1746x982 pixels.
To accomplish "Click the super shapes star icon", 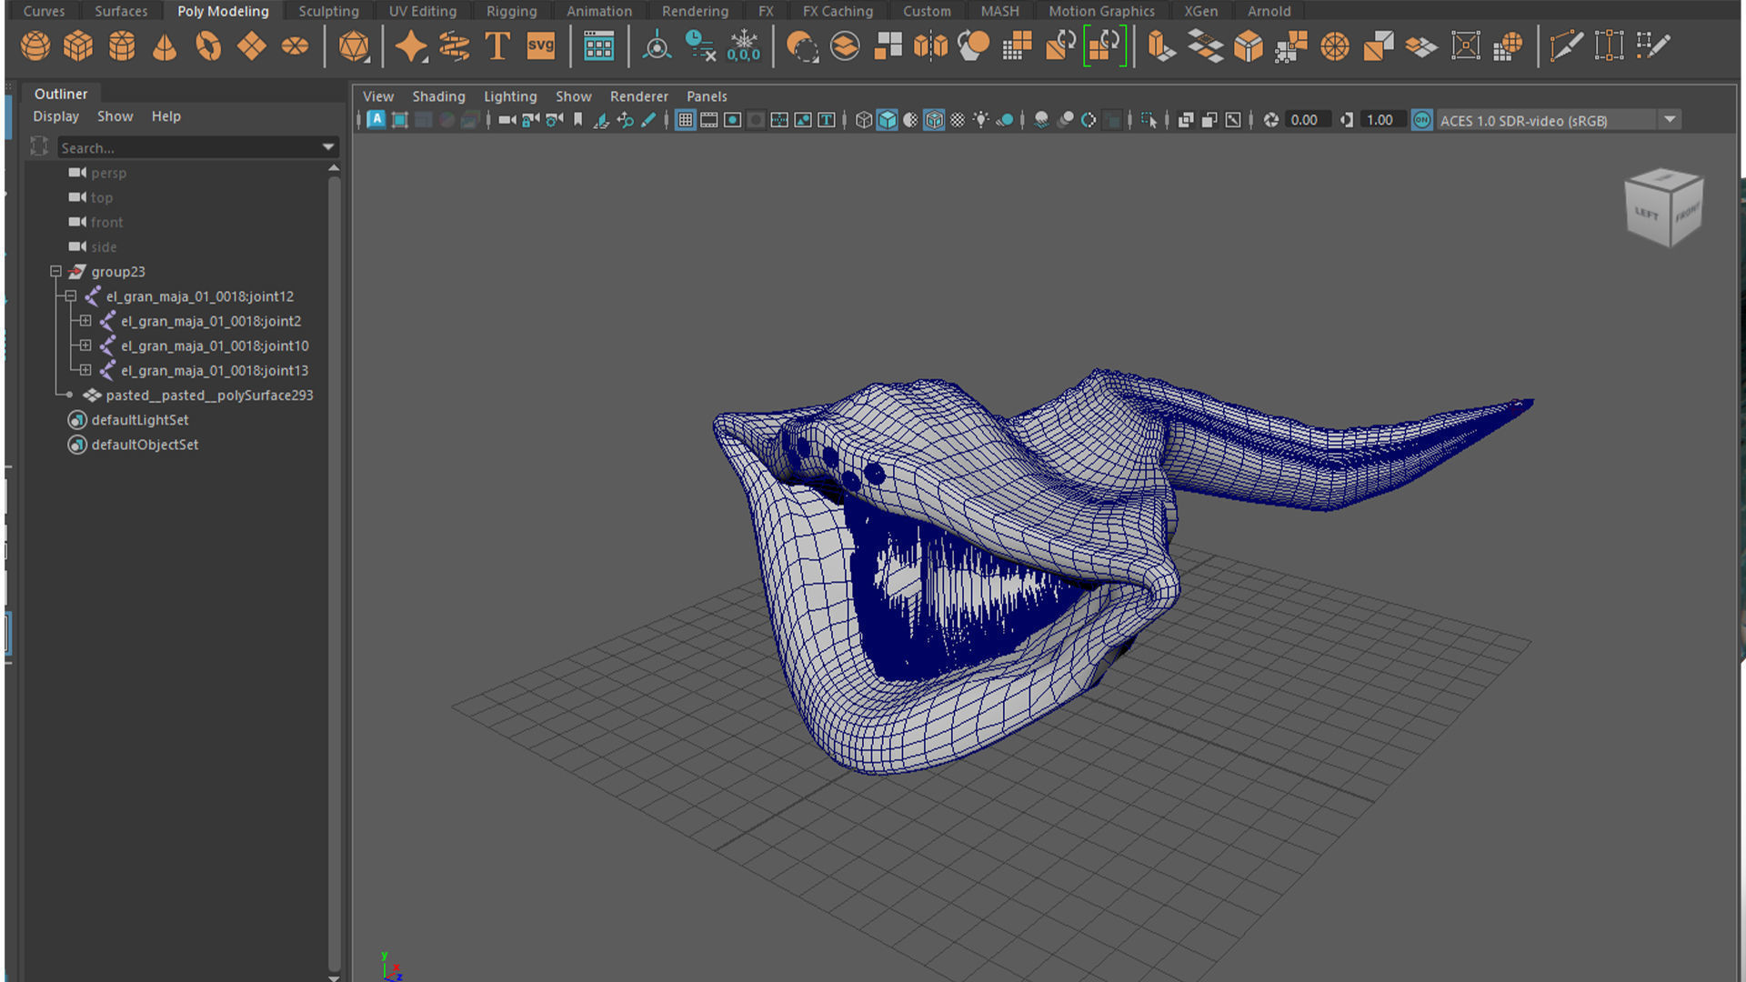I will pyautogui.click(x=411, y=45).
